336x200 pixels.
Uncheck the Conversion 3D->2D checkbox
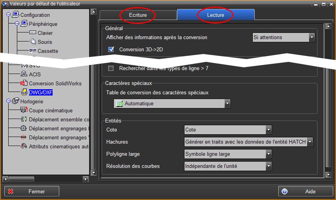click(111, 49)
